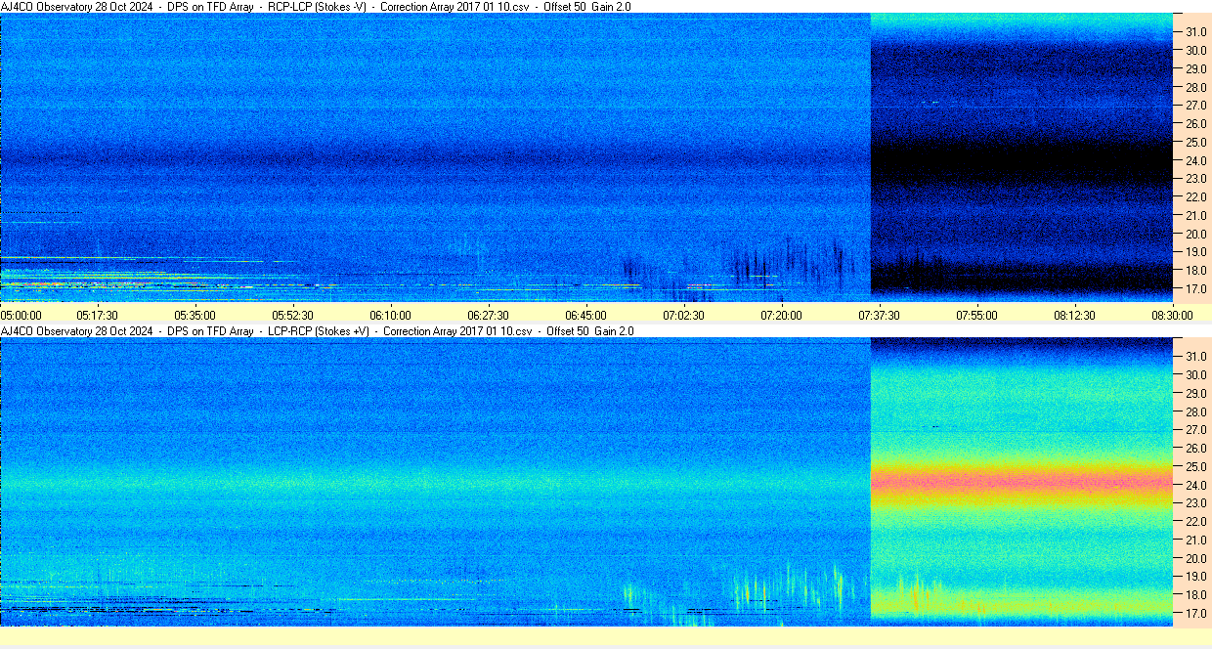Click 29.0 frequency label in LCP-RCP panel
1212x649 pixels.
[x=1196, y=393]
